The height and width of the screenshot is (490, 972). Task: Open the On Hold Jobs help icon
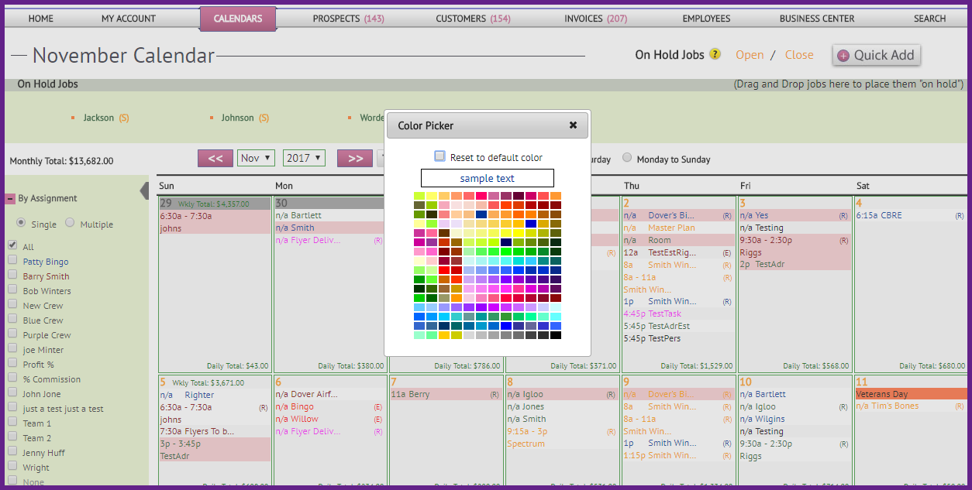tap(715, 54)
